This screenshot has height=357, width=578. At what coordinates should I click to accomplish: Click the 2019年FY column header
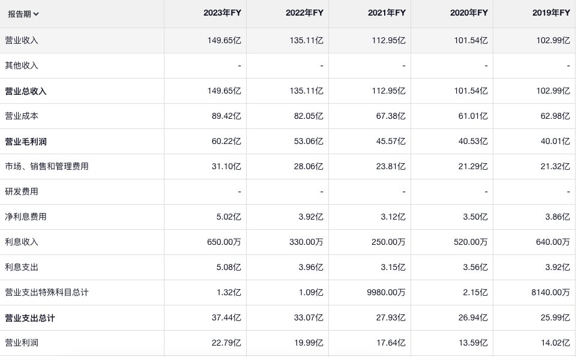[551, 13]
